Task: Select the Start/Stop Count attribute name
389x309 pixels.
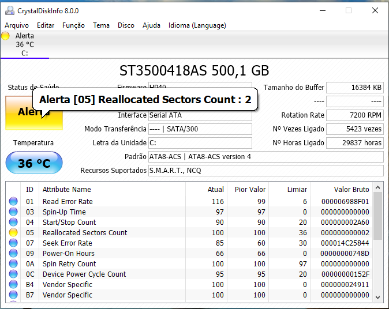Action: click(x=69, y=223)
